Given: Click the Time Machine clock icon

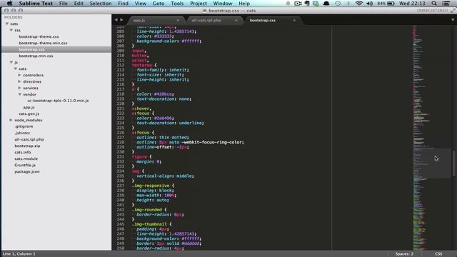Looking at the screenshot, I should coord(338,4).
